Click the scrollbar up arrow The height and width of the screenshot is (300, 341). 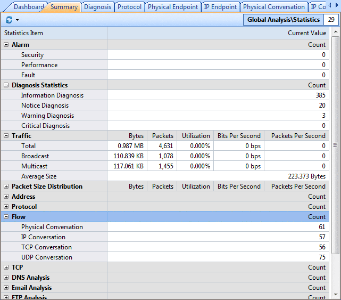[x=336, y=32]
